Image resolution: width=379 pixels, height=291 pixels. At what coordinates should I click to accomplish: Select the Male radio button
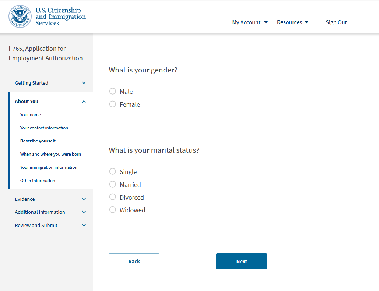[113, 91]
